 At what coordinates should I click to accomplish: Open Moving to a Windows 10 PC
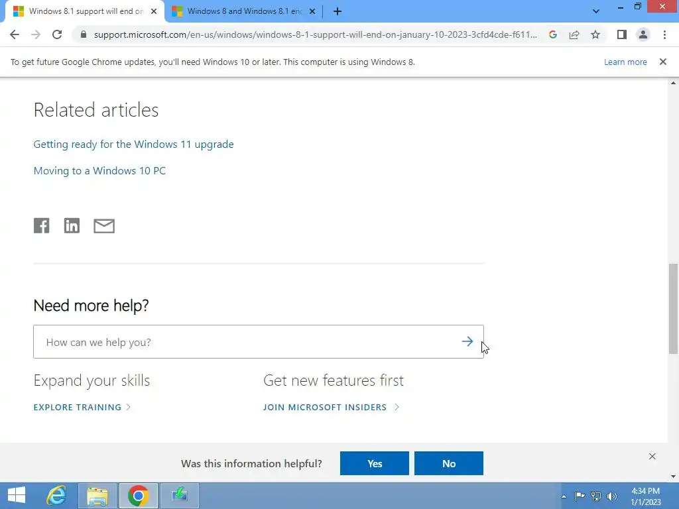click(x=99, y=170)
